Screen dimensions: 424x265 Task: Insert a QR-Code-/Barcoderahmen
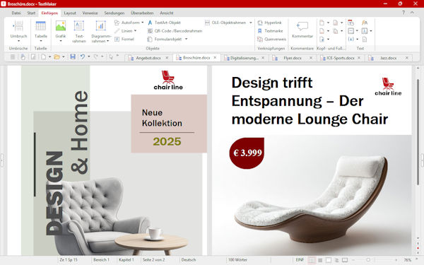[x=175, y=31]
